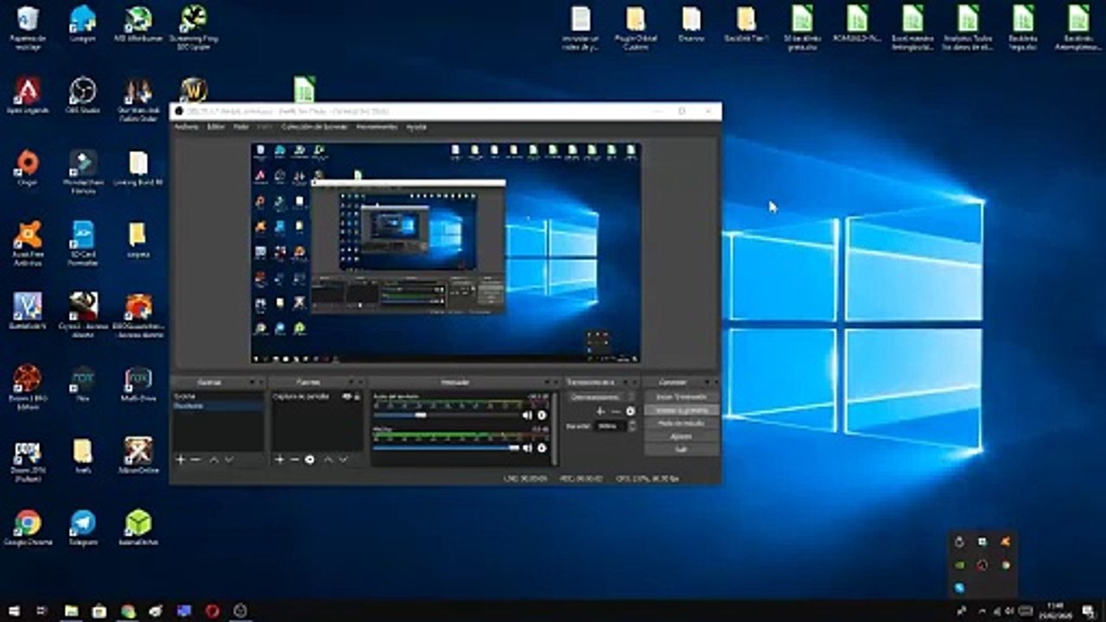Set Audio del escritorio volume slider
Viewport: 1106px width, 622px height.
pyautogui.click(x=446, y=416)
